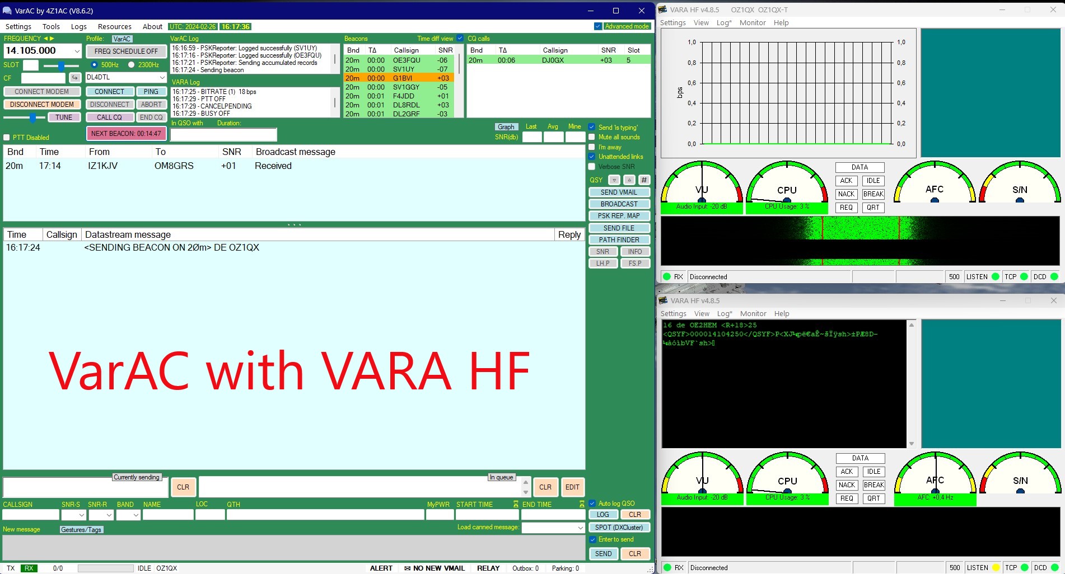
Task: Open VarAC Logs menu
Action: pos(79,26)
